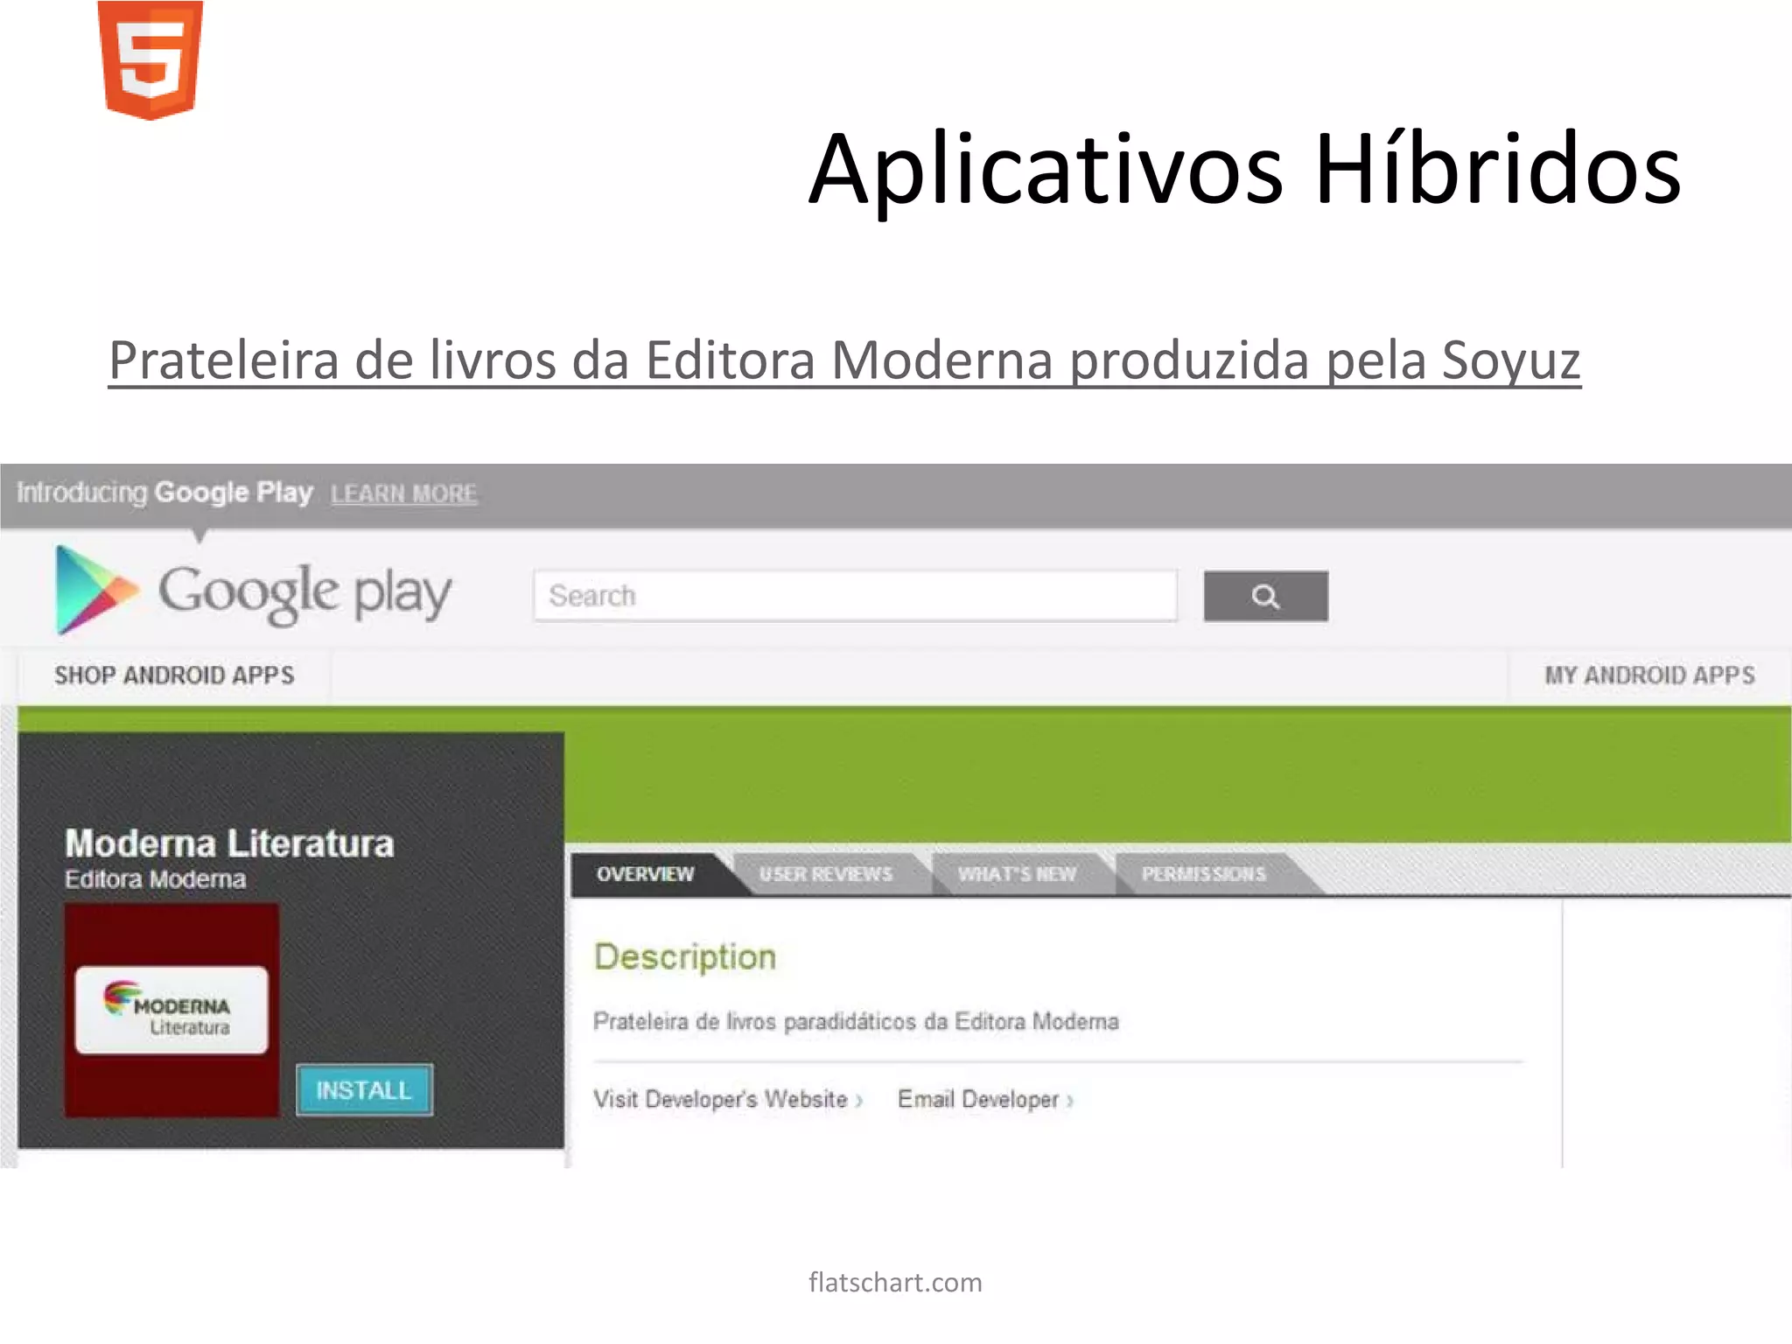
Task: Switch to the USER REVIEWS tab
Action: pos(825,874)
